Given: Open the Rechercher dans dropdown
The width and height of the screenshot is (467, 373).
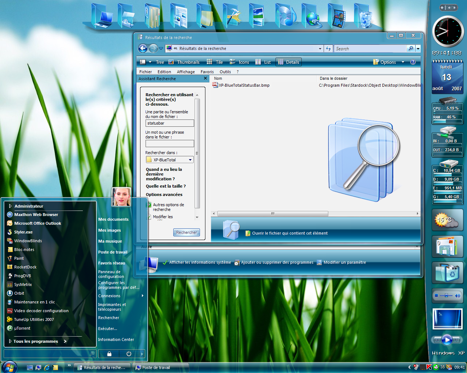Looking at the screenshot, I should pyautogui.click(x=190, y=160).
